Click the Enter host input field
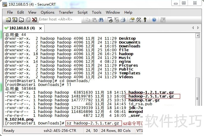This screenshot has height=136, width=204. tap(59, 20)
